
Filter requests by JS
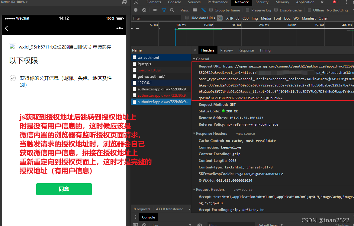(x=238, y=18)
